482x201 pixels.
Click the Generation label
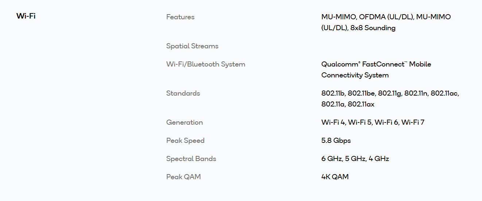pos(184,122)
